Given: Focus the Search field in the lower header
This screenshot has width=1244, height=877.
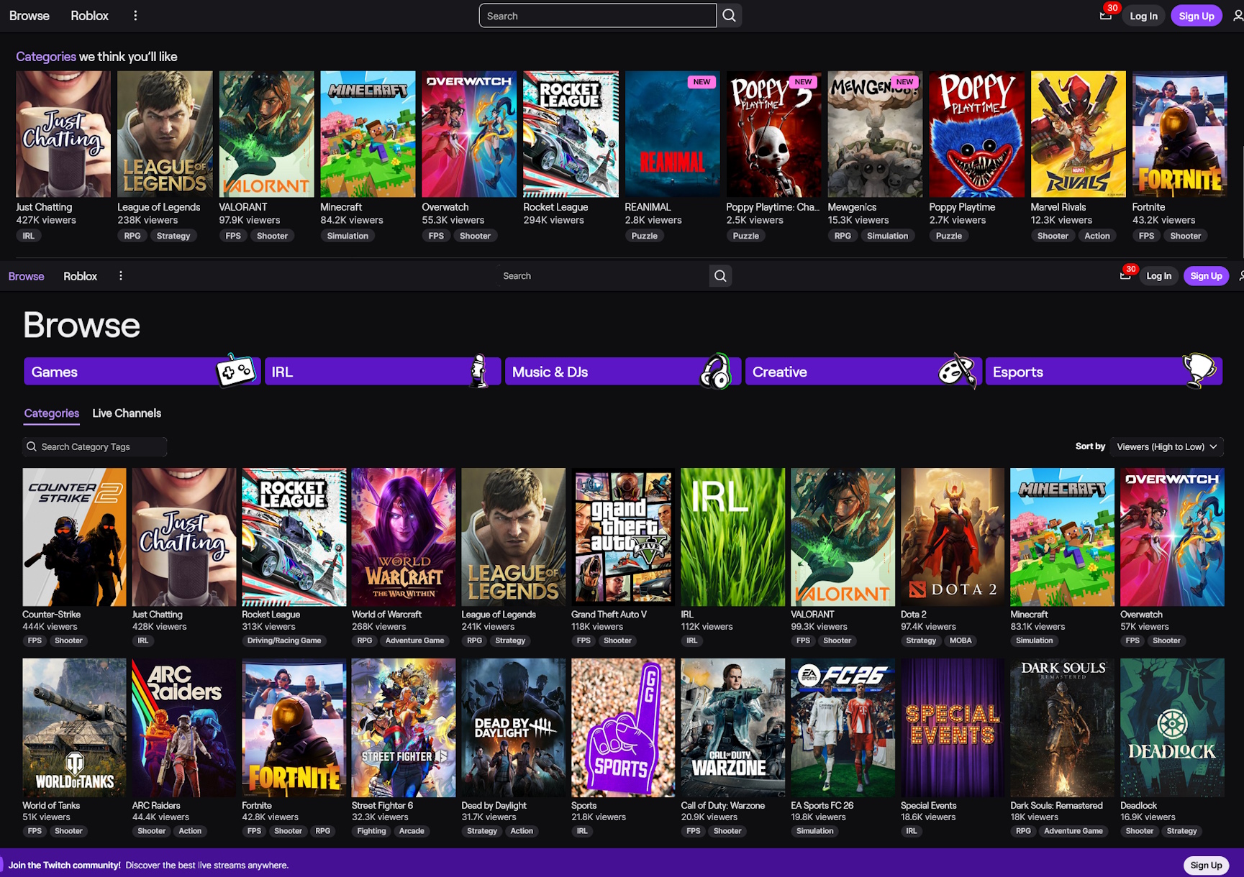Looking at the screenshot, I should point(603,276).
